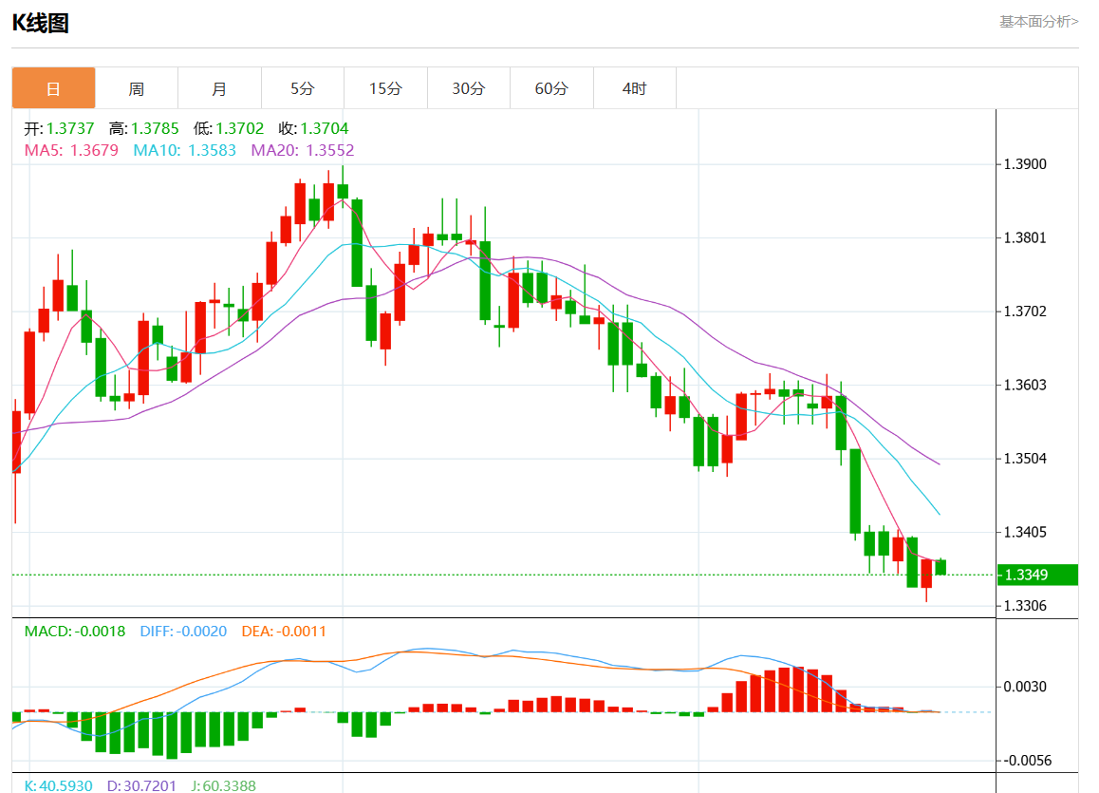
Task: Click the 0.0030 MACD axis label
Action: (x=1025, y=687)
